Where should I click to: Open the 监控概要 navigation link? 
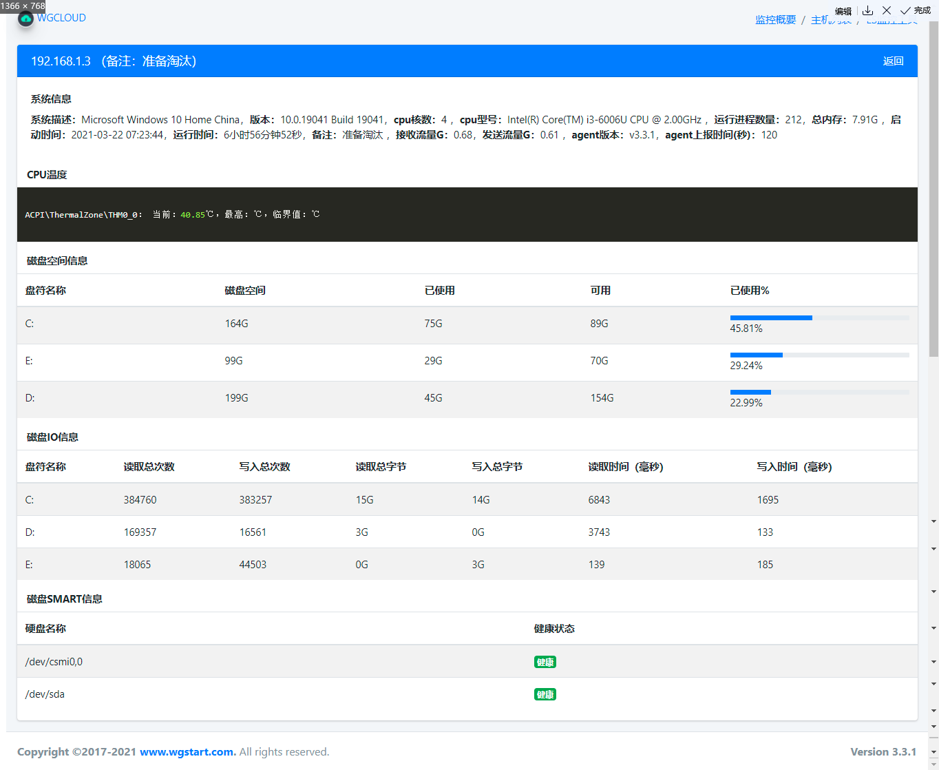click(x=775, y=19)
